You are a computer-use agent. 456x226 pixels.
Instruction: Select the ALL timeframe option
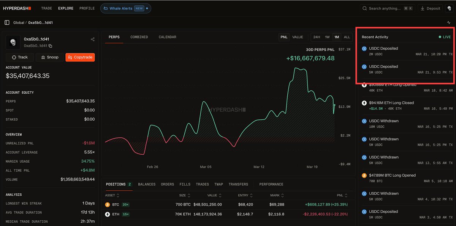click(x=347, y=37)
